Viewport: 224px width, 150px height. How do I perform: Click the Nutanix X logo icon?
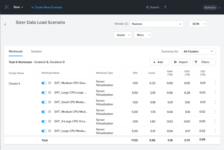point(6,7)
